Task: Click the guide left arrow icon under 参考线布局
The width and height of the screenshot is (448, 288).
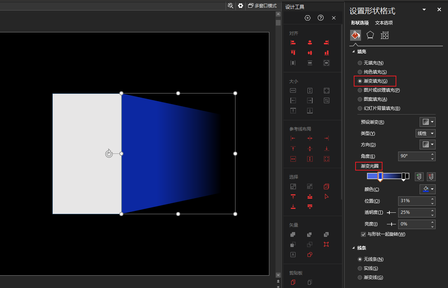Action: (x=293, y=138)
